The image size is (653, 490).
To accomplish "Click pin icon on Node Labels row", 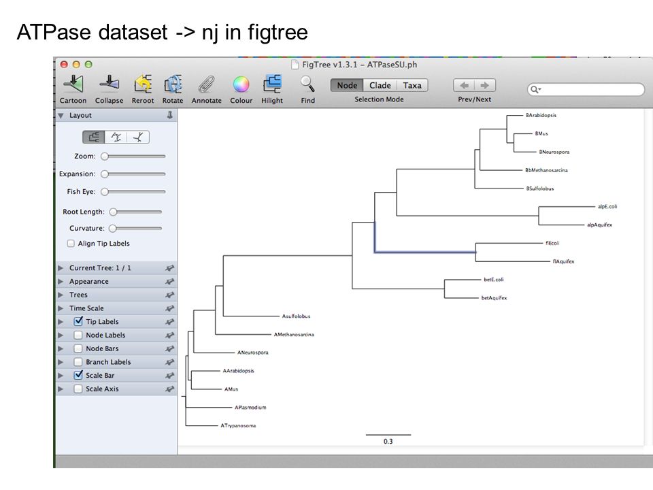I will click(169, 335).
